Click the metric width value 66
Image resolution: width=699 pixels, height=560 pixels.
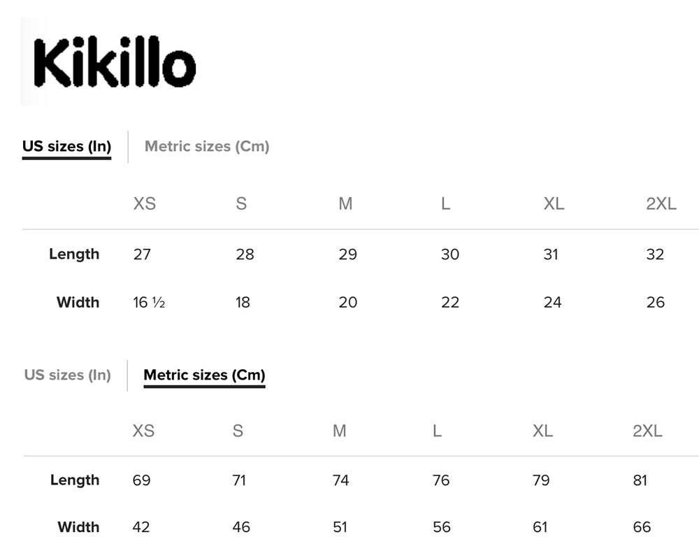tap(642, 527)
